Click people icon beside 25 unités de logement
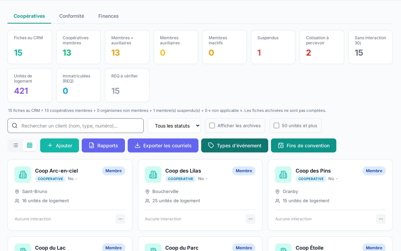The height and width of the screenshot is (251, 401). (147, 201)
